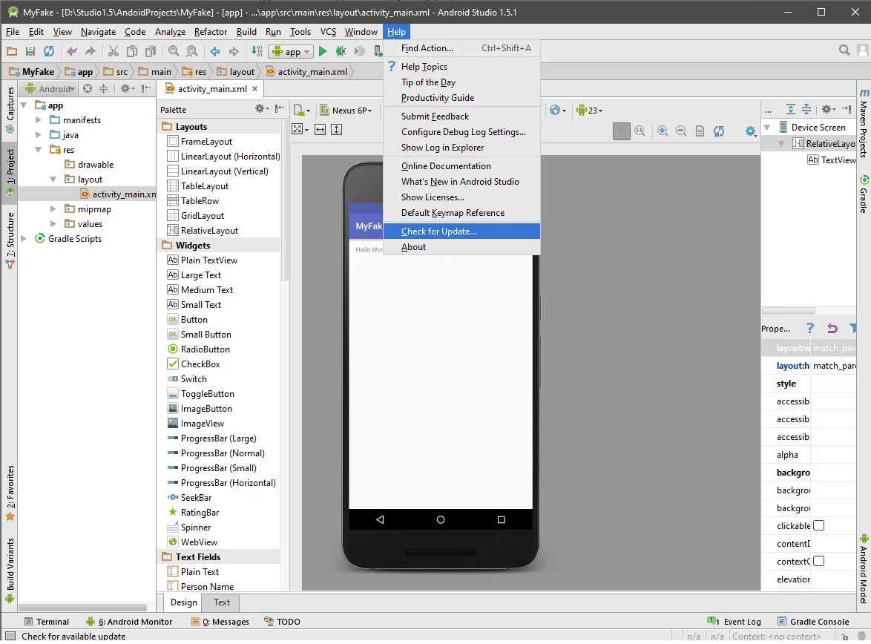
Task: Expand the Gradle Scripts node
Action: (24, 239)
